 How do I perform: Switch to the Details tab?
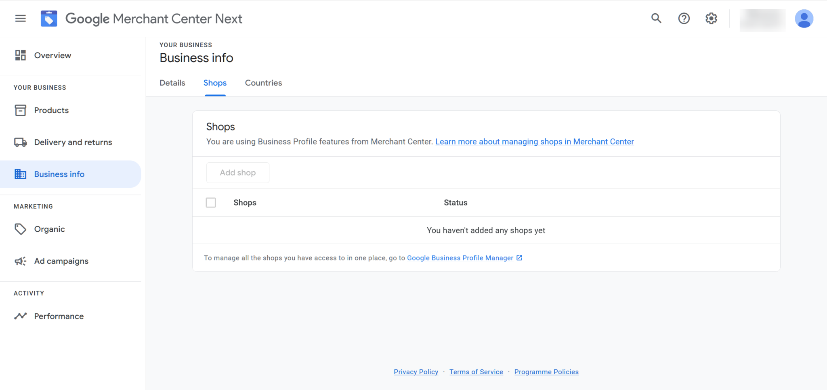172,83
